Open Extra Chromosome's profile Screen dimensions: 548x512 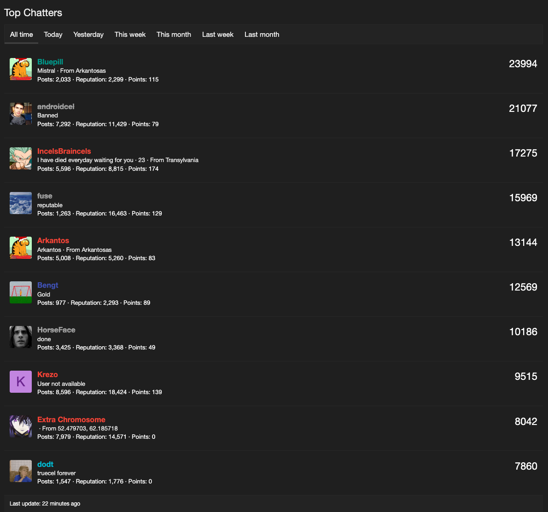click(71, 419)
